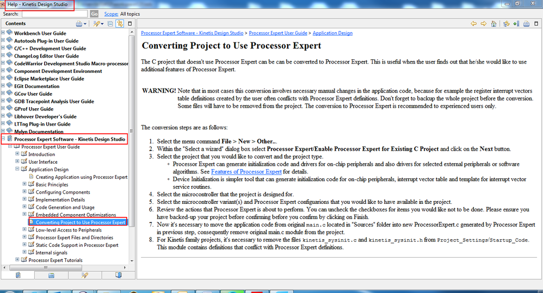Click the Collapse All icon in Contents toolbar
The image size is (543, 293).
[110, 23]
